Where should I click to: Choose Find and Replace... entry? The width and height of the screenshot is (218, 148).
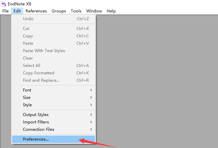pos(41,80)
